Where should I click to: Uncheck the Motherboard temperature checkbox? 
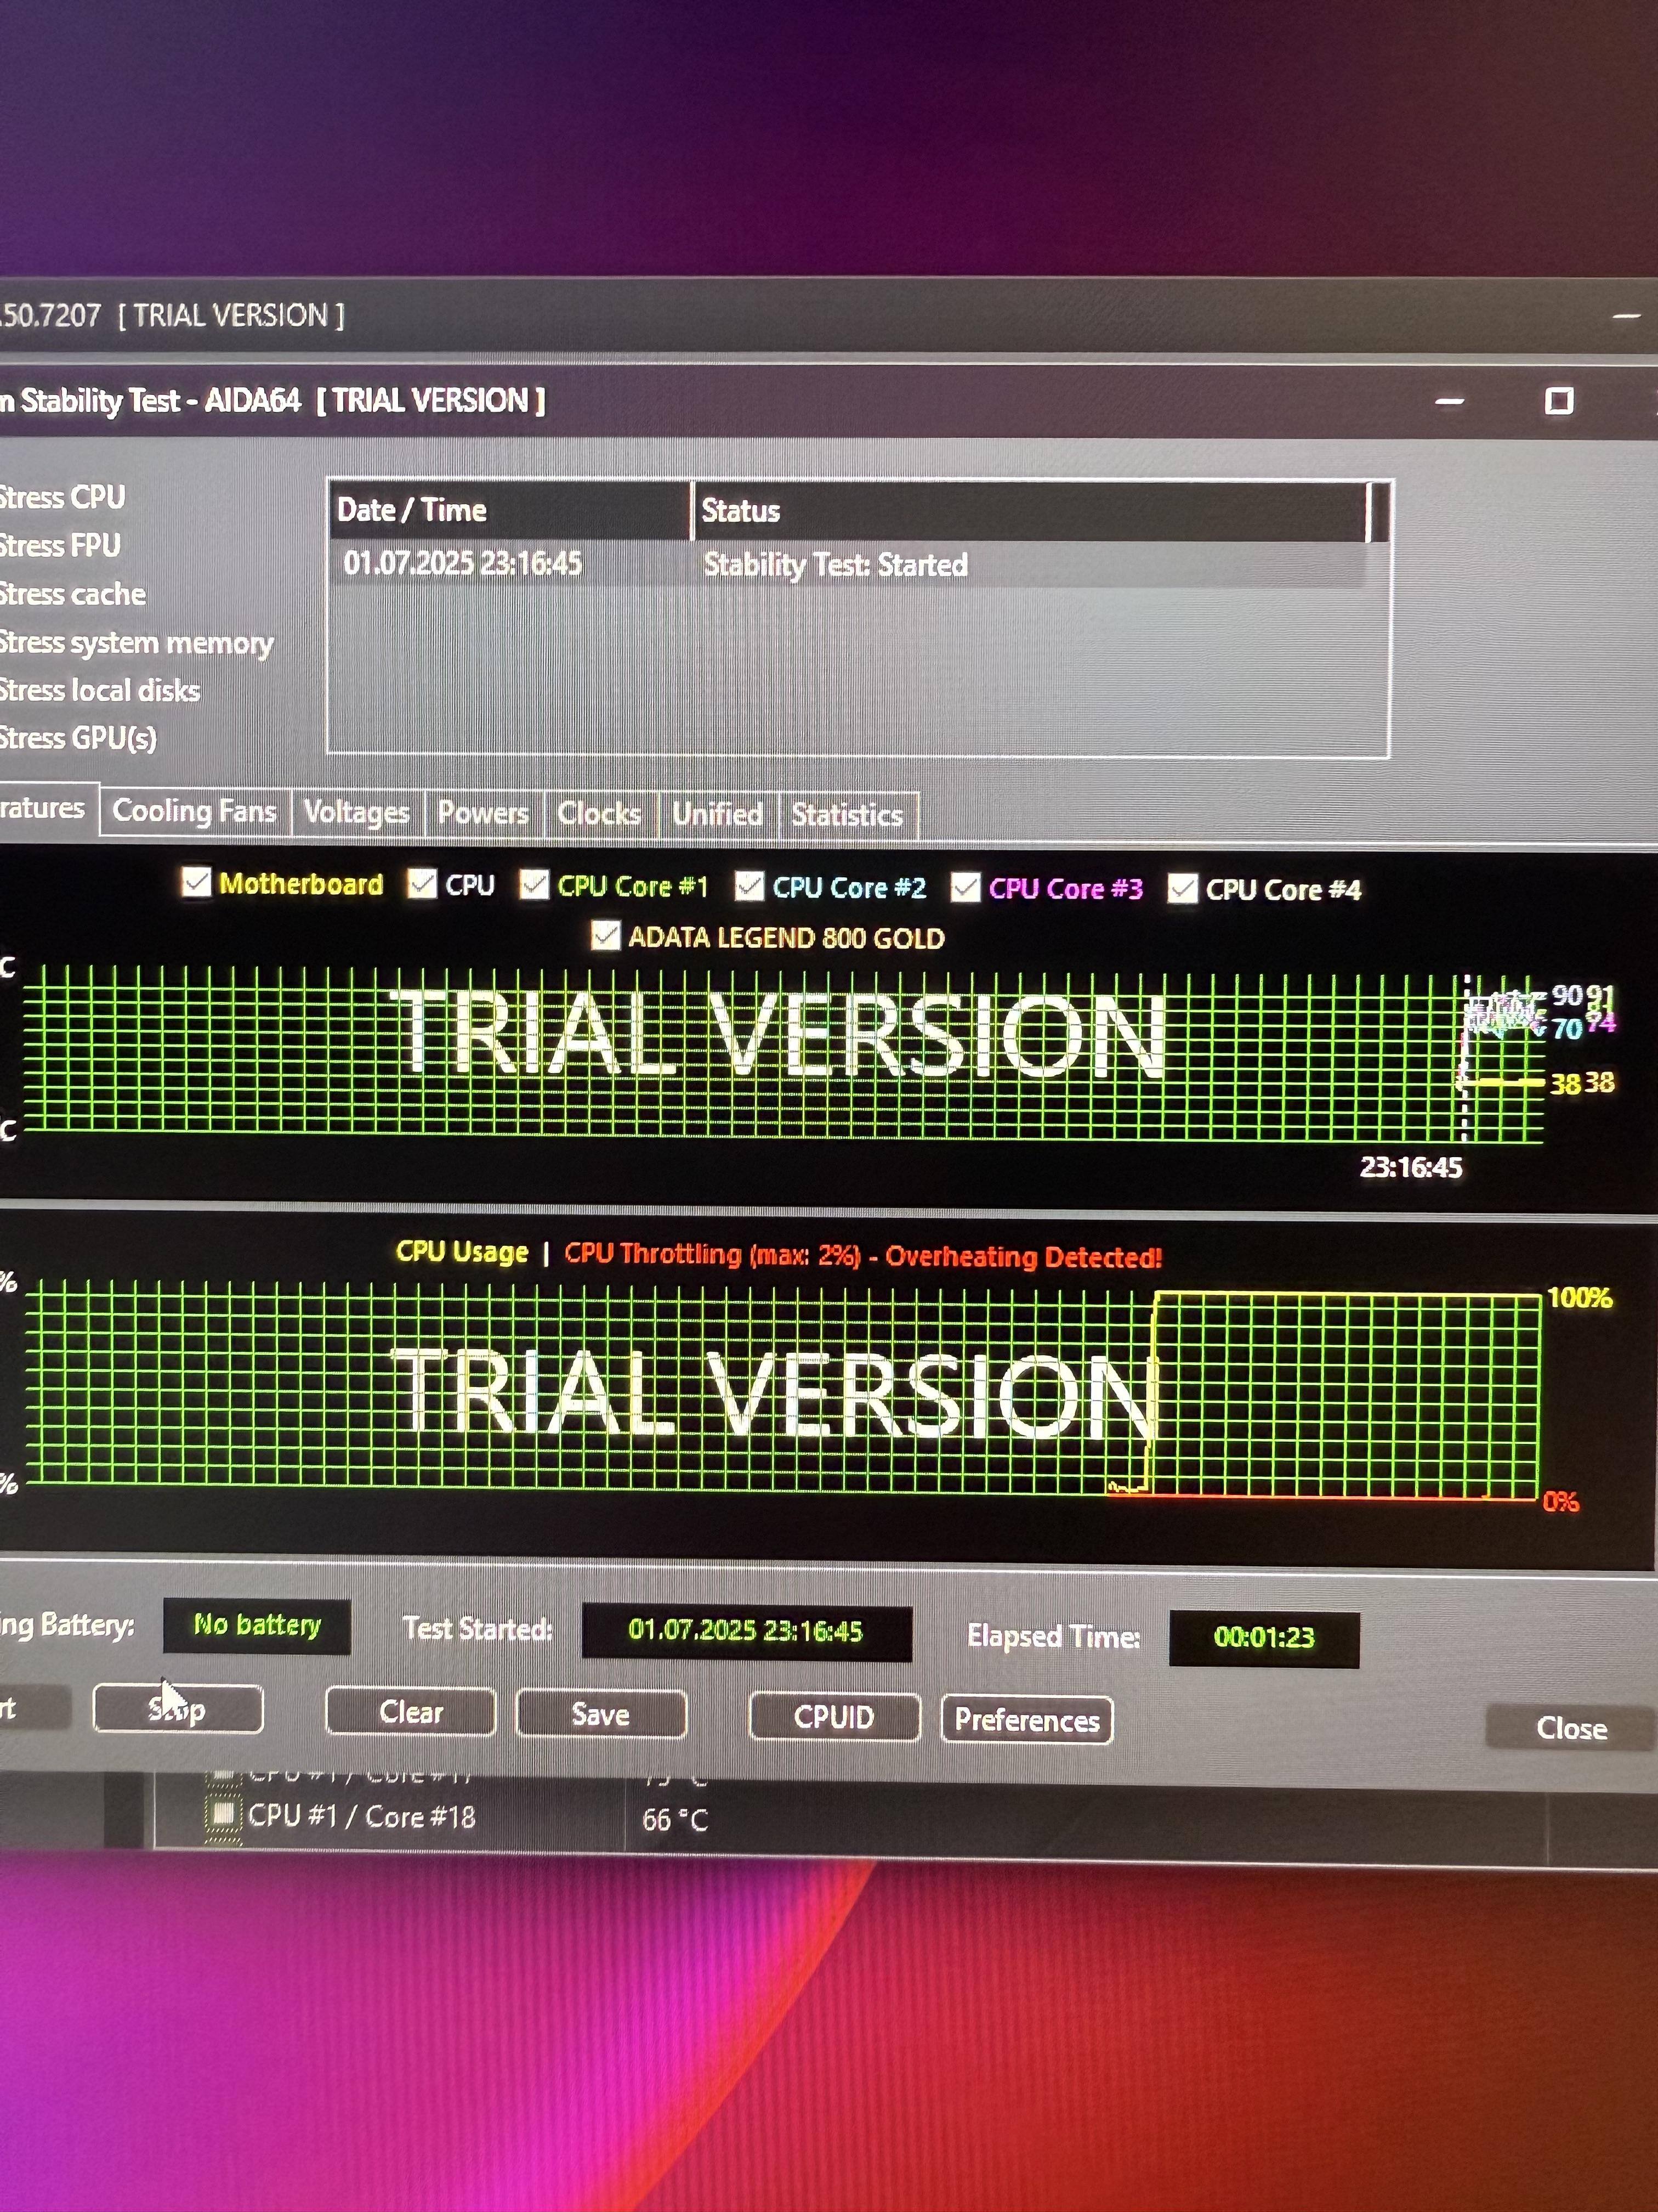pos(197,882)
